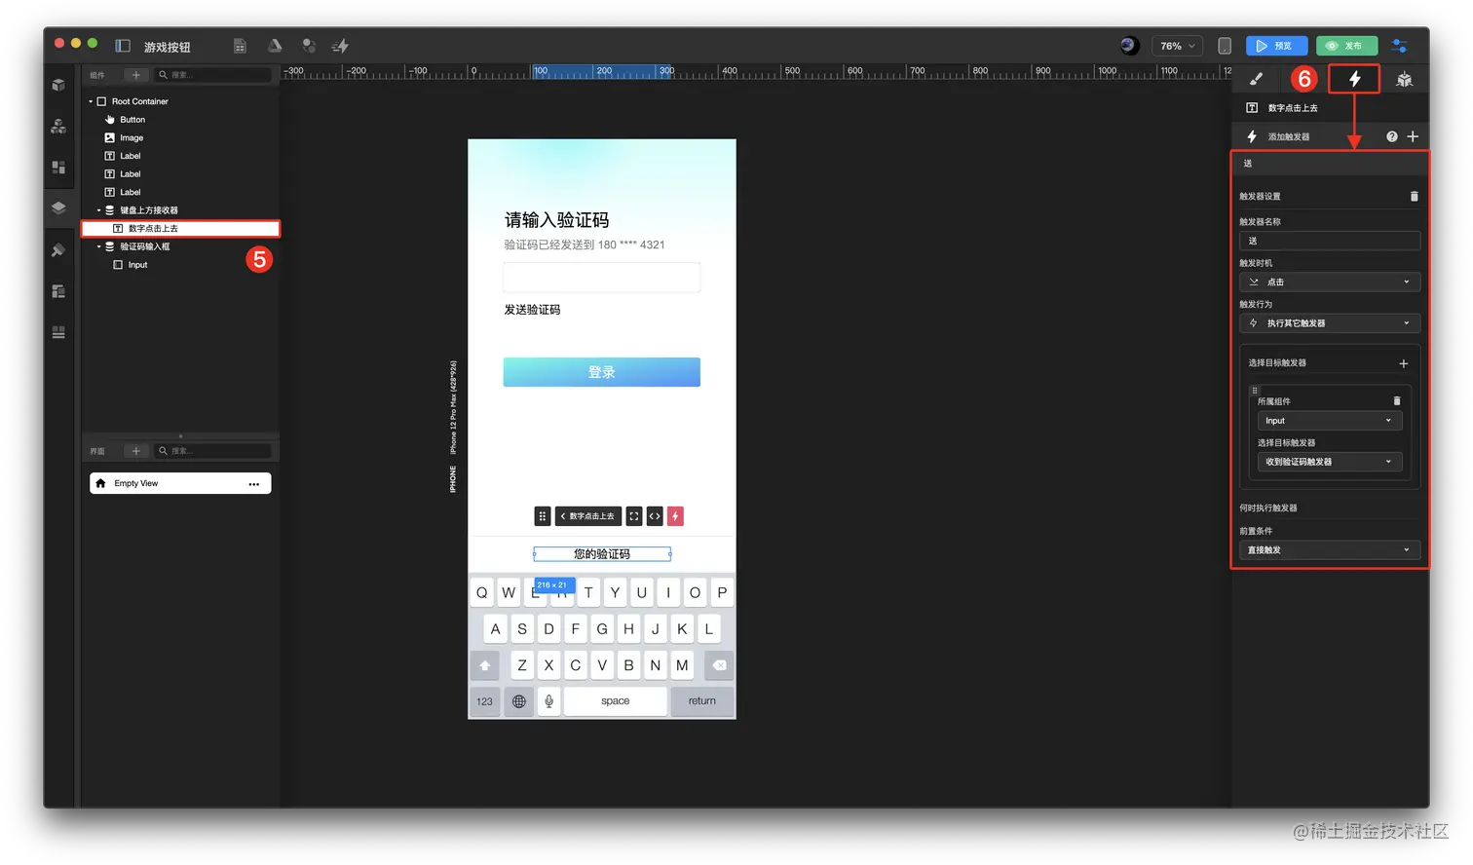Switch to the lightning trigger tab
Viewport: 1473px width, 865px height.
pos(1354,79)
